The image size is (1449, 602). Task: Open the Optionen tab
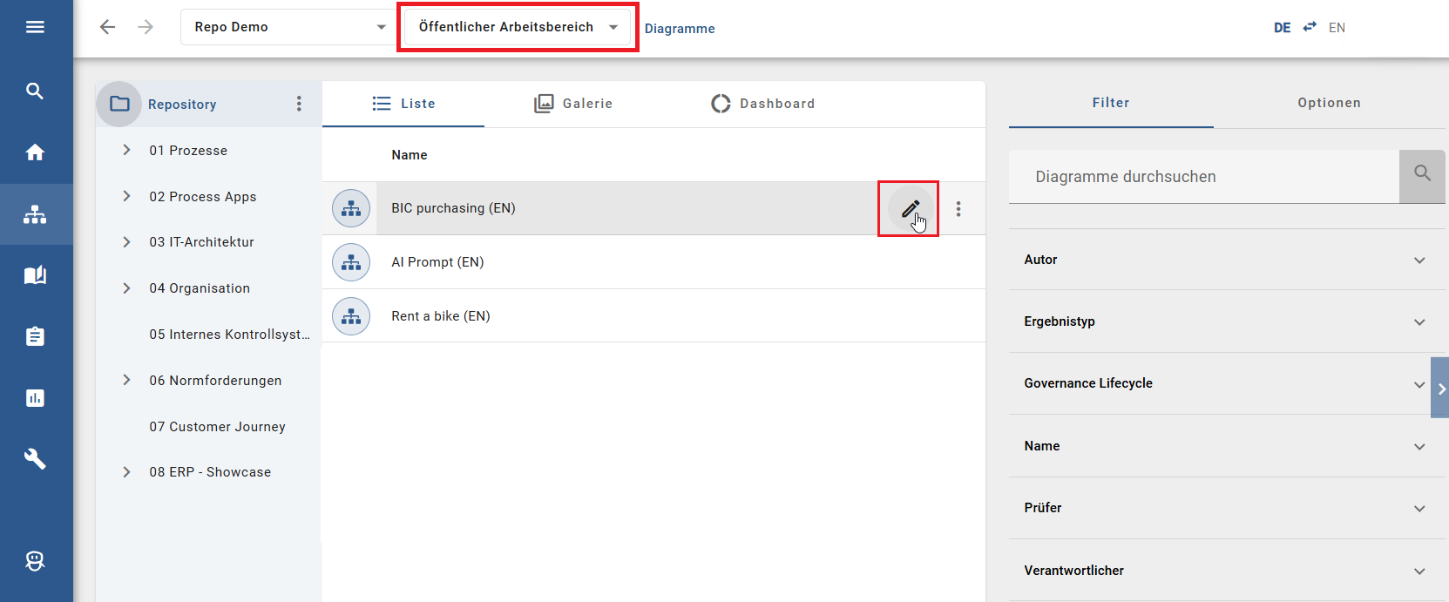pos(1329,103)
